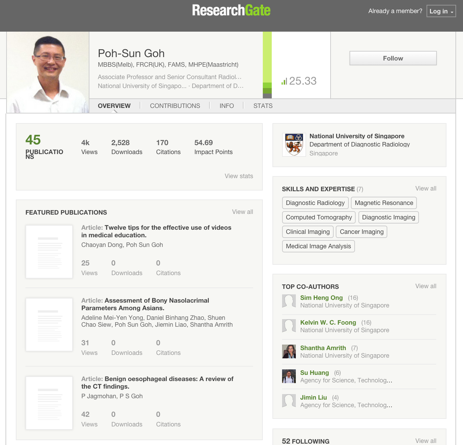Click the 170 Citations stat
This screenshot has width=463, height=445.
(x=168, y=147)
